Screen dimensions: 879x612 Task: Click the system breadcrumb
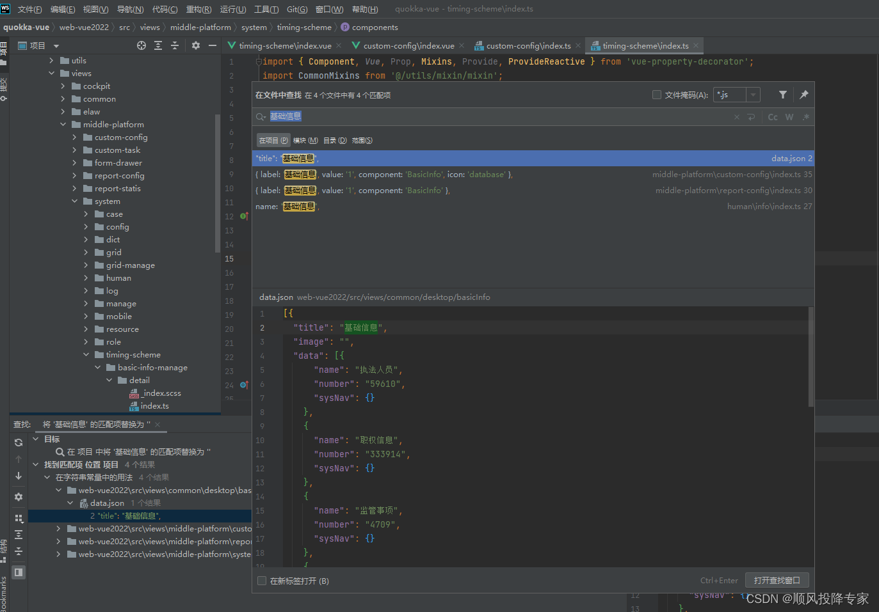pyautogui.click(x=254, y=27)
